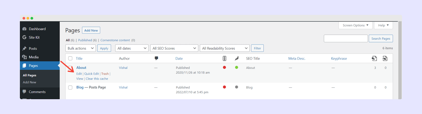Viewport: 422px width, 114px height.
Task: Show the Cornerstone content filter
Action: (x=118, y=40)
